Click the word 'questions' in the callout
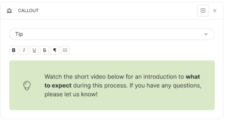 186,86
